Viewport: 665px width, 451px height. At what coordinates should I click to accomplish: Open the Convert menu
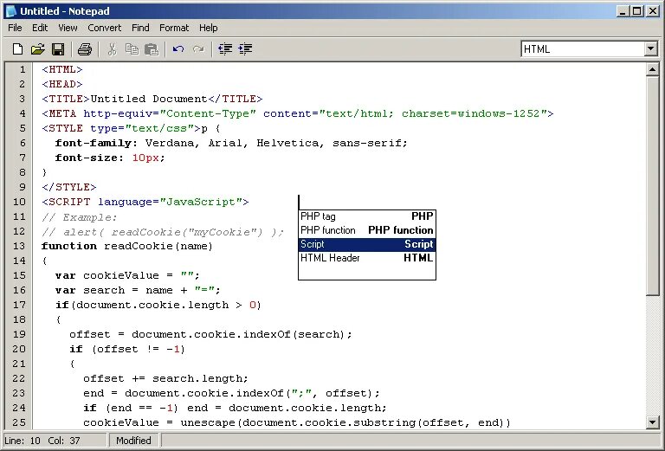tap(104, 28)
